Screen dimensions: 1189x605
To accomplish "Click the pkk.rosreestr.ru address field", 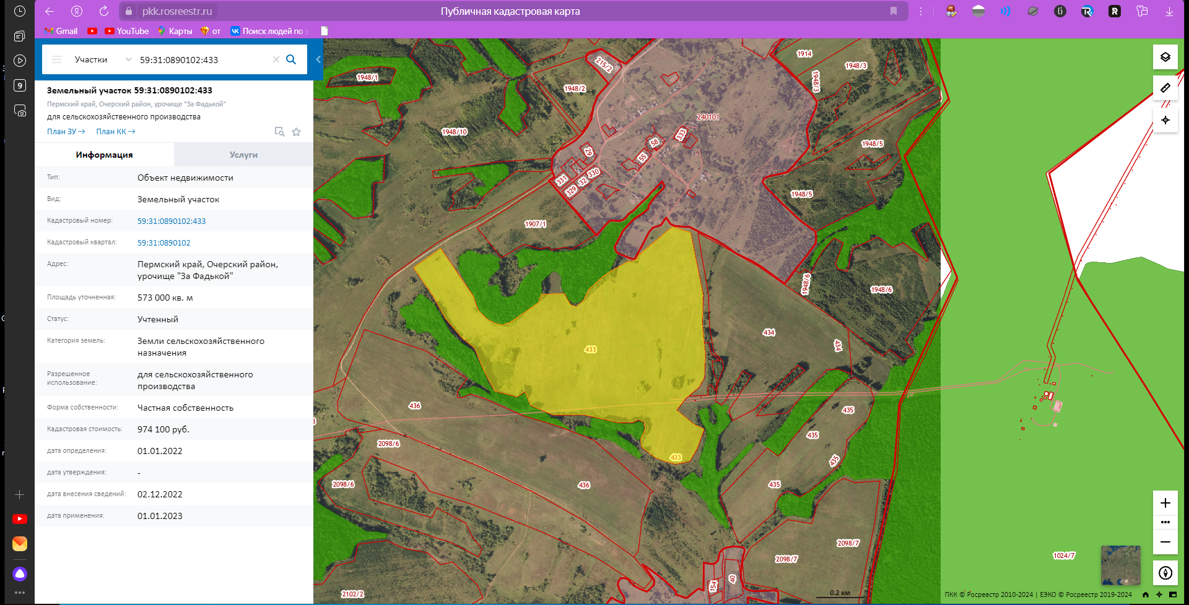I will click(x=177, y=11).
